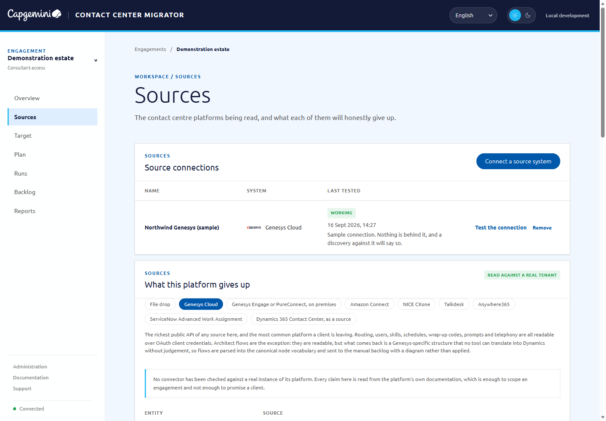Click Connect a source system button
The width and height of the screenshot is (606, 421).
[518, 161]
